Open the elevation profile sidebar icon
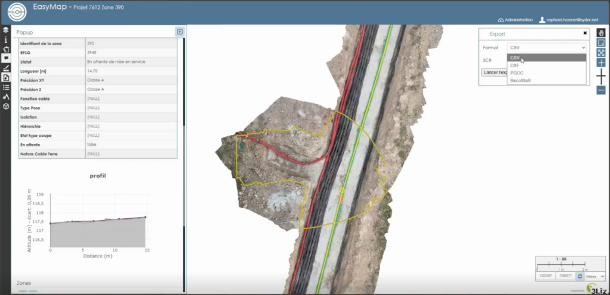This screenshot has height=295, width=610. pos(5,96)
